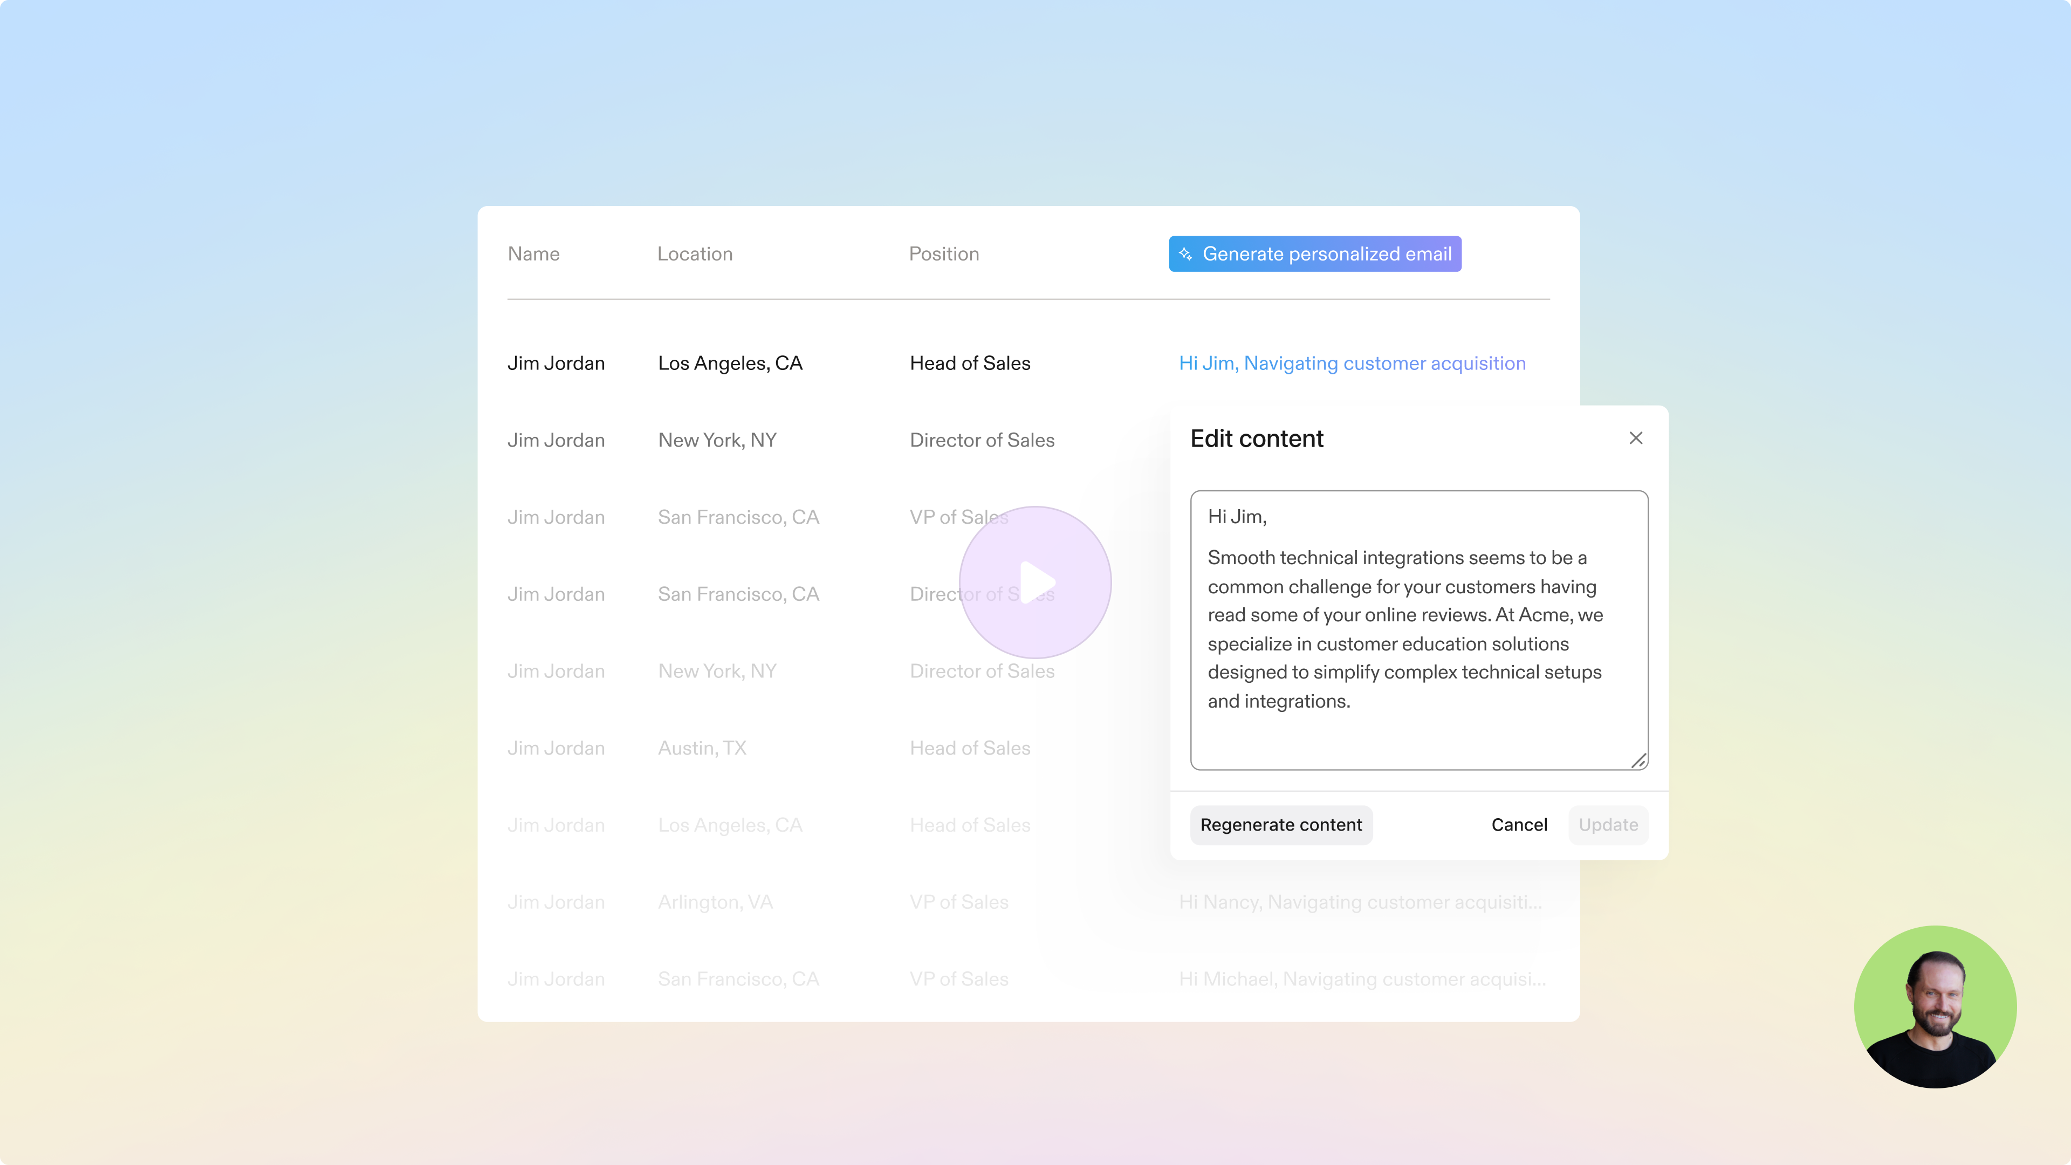
Task: Click the sparkle icon in Generate button
Action: tap(1185, 254)
